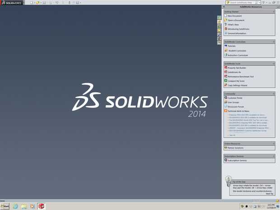Open the Subscription Services link

(237, 160)
